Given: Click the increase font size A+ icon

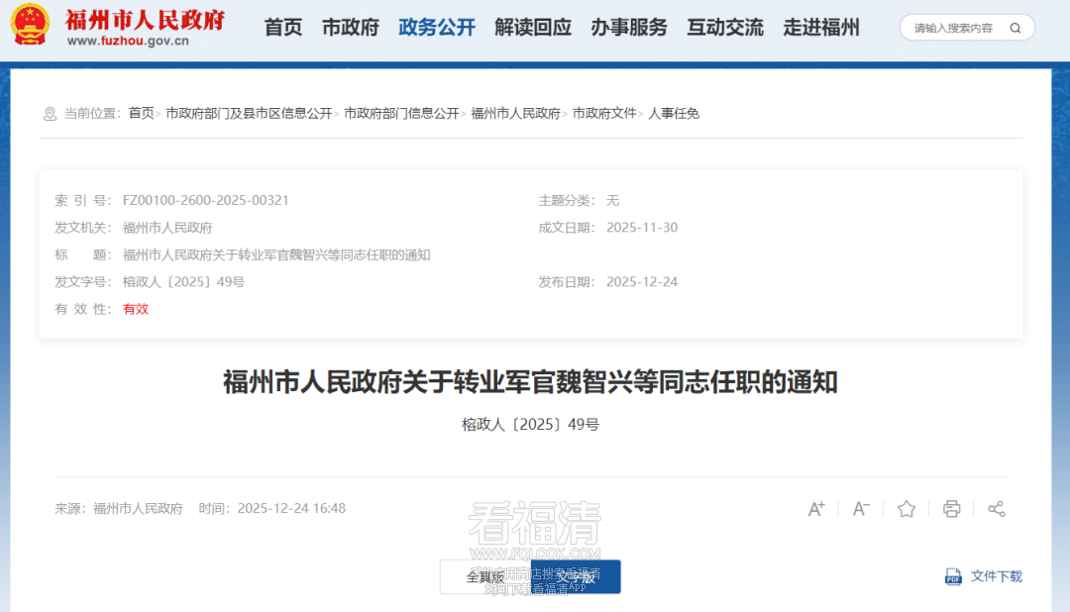Looking at the screenshot, I should [815, 508].
